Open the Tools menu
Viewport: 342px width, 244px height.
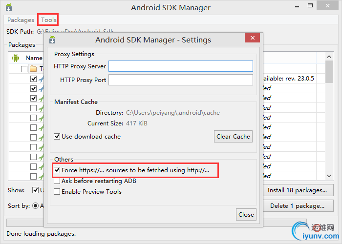click(49, 20)
